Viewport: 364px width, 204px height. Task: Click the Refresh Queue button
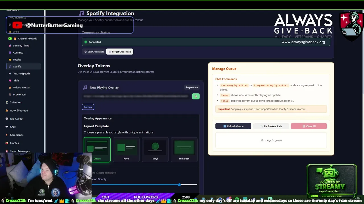tap(233, 126)
